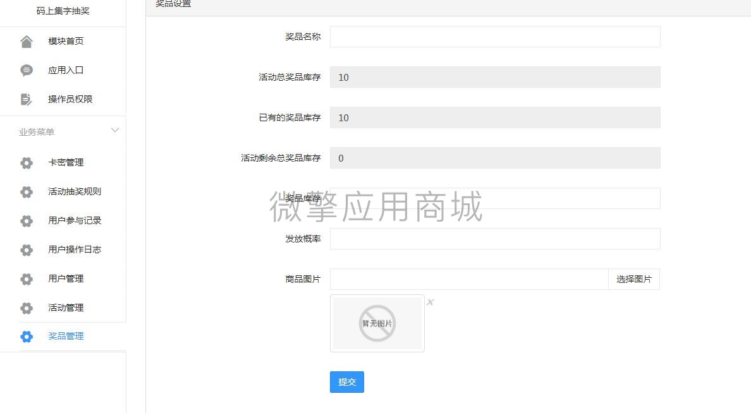This screenshot has width=751, height=413.
Task: Switch to 码上集字抽奖 app header
Action: click(63, 11)
